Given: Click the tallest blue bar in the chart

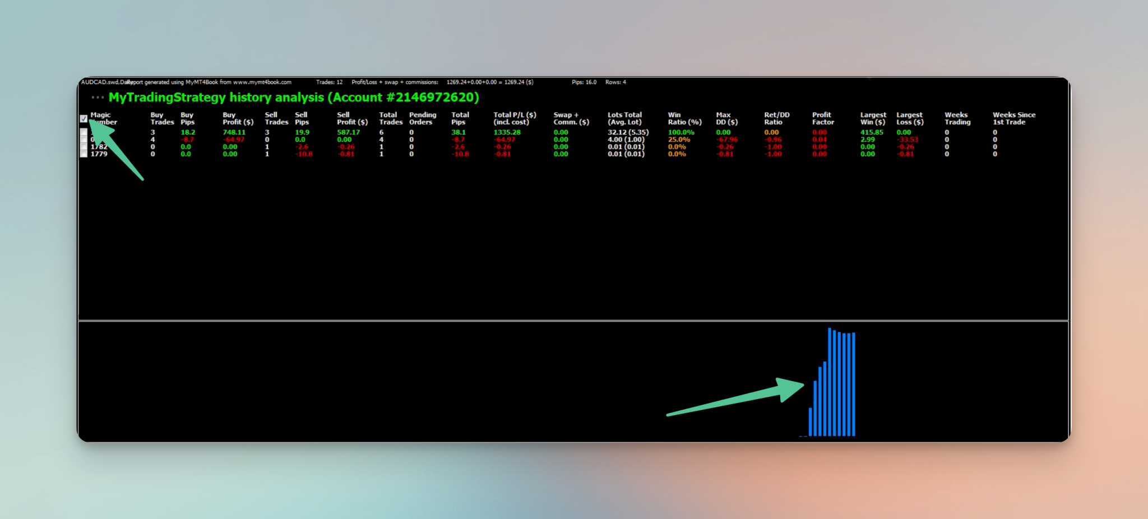Looking at the screenshot, I should point(830,382).
